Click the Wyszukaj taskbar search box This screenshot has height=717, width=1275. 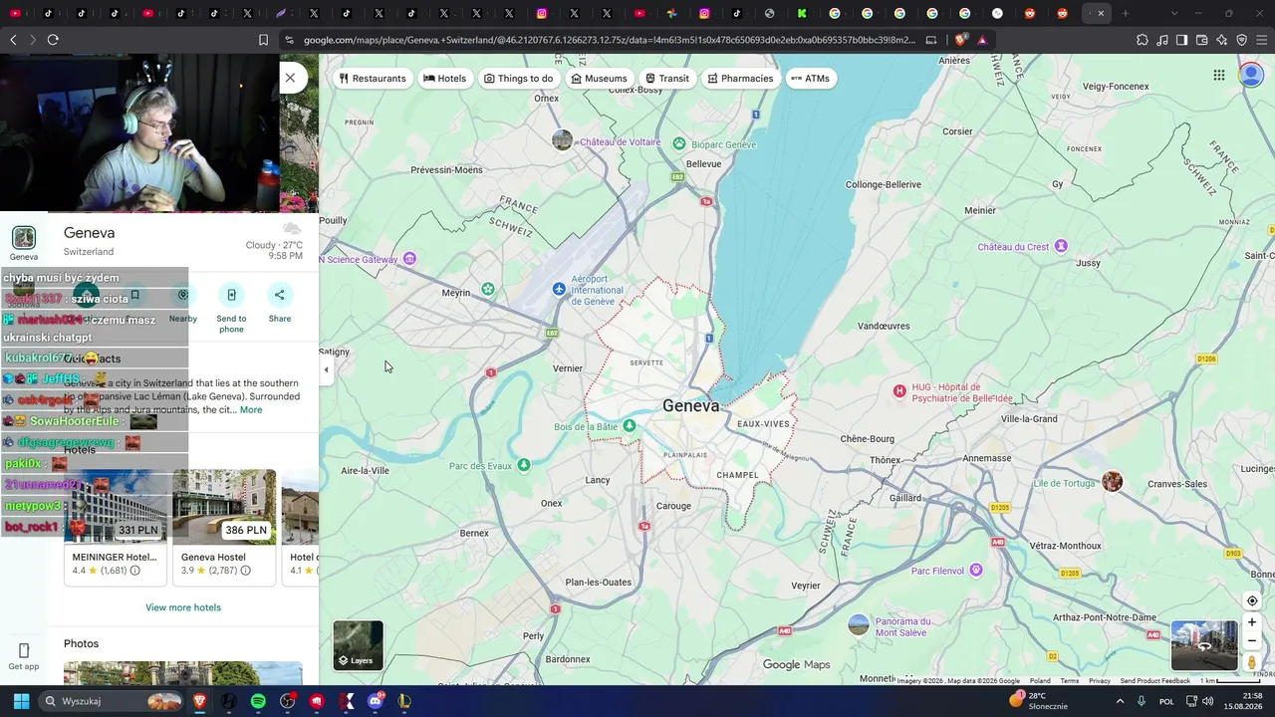110,701
